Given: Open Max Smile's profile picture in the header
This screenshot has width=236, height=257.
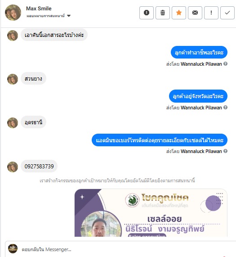Looking at the screenshot, I should (13, 13).
